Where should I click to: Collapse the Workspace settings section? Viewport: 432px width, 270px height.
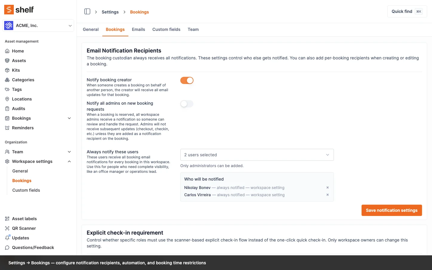click(x=69, y=161)
